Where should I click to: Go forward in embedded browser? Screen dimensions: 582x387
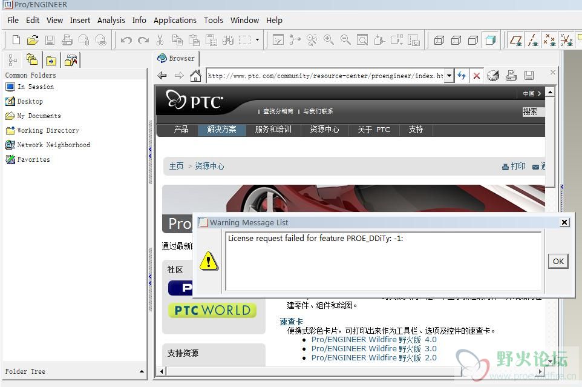[179, 76]
